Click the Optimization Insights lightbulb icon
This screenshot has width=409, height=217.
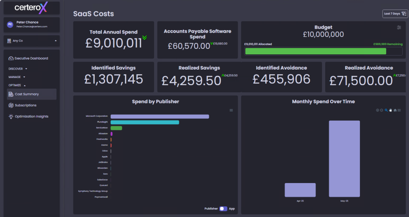click(11, 116)
